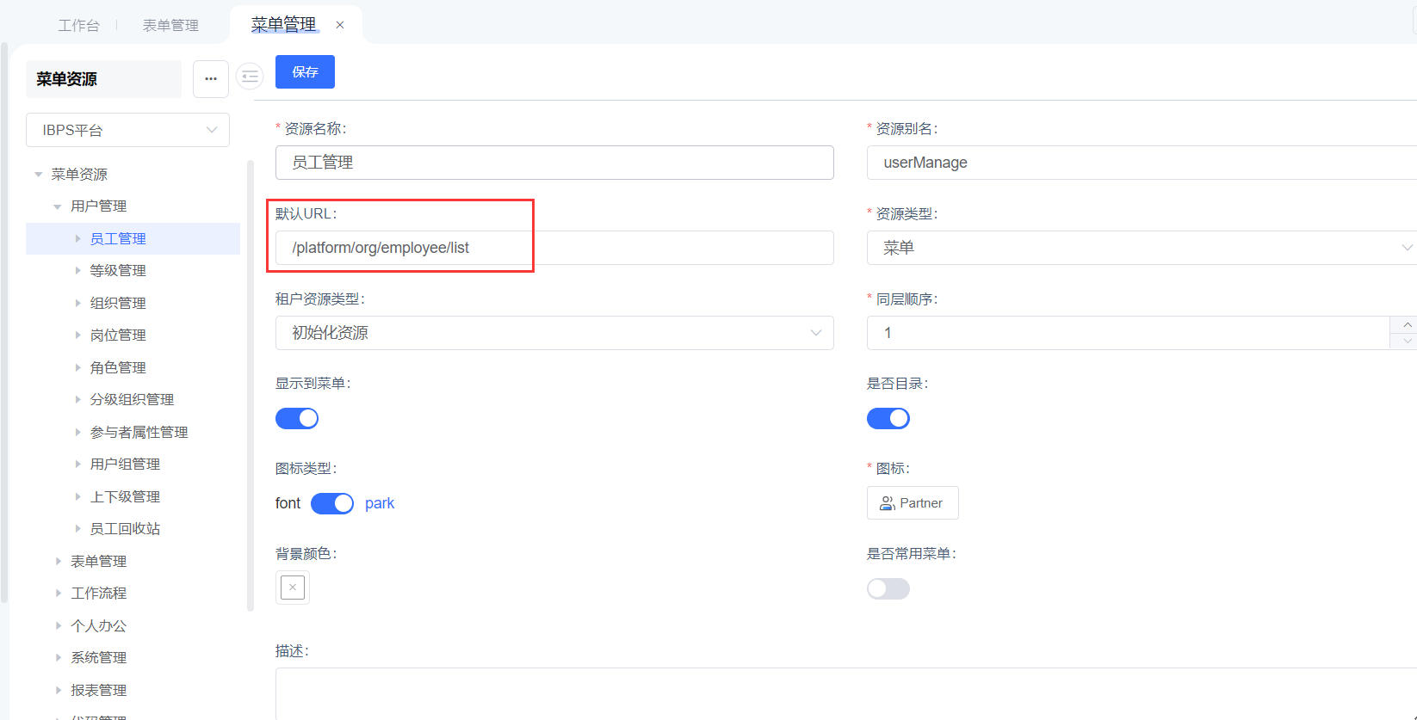Image resolution: width=1417 pixels, height=720 pixels.
Task: Click the 默认URL input field
Action: coord(554,248)
